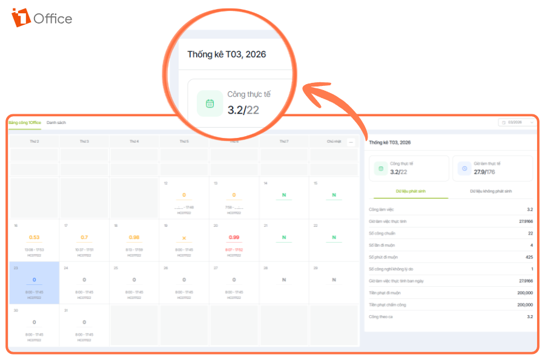The width and height of the screenshot is (545, 363).
Task: Open the Dữ liệu phát sinh tab
Action: point(411,191)
